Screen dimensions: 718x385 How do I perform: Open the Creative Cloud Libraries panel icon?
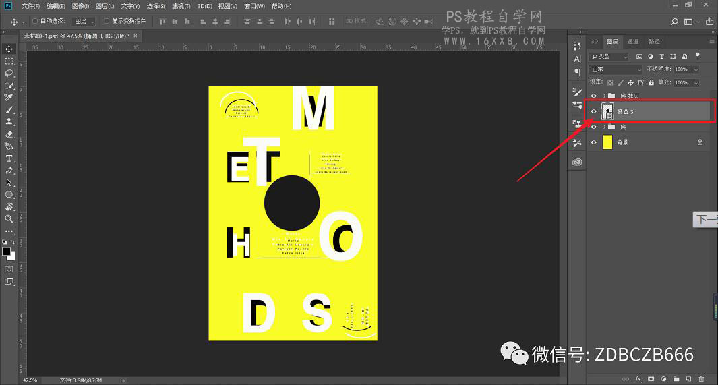click(577, 162)
